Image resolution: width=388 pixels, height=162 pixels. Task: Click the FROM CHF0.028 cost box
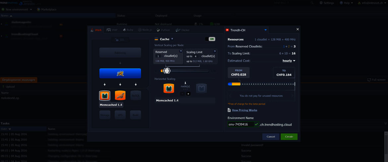pos(238,72)
